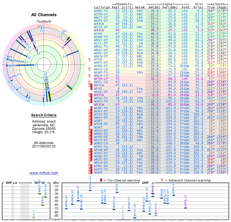Open the www.tvfool.com link
231x222 pixels.
pos(44,173)
